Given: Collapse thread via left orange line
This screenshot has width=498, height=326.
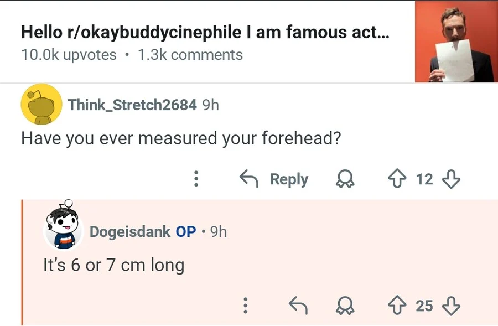Looking at the screenshot, I should point(22,263).
